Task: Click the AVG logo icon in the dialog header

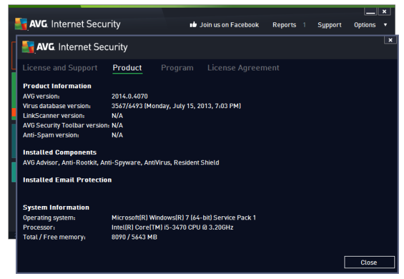Action: pyautogui.click(x=28, y=47)
